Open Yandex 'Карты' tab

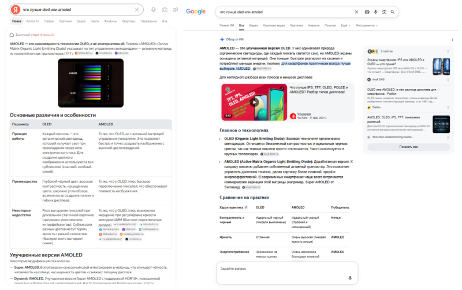[x=95, y=21]
